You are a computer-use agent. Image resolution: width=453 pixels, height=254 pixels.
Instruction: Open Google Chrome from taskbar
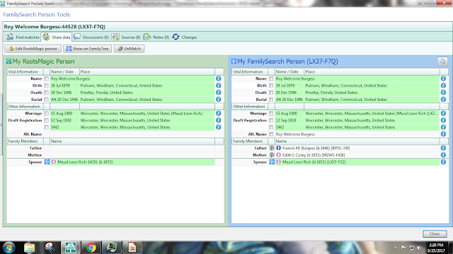(x=91, y=248)
